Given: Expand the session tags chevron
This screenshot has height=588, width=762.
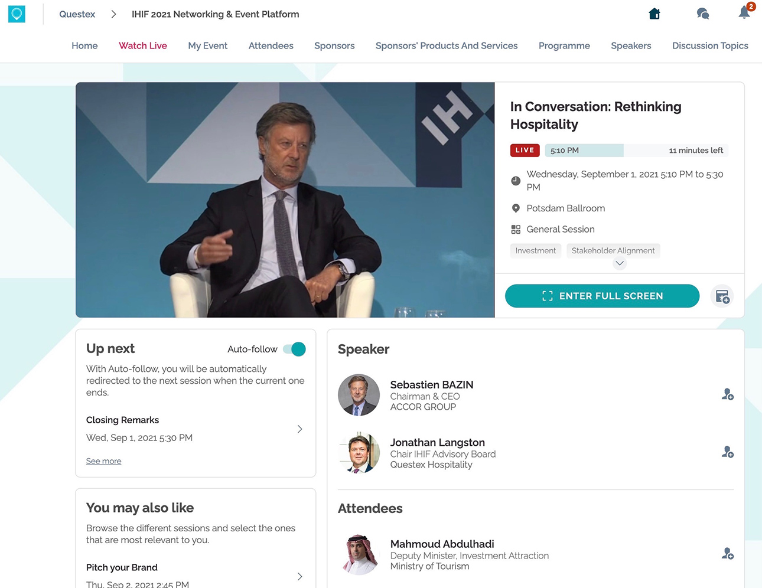Looking at the screenshot, I should 619,264.
